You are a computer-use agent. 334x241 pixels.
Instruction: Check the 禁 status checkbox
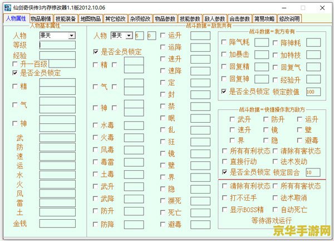point(163,107)
